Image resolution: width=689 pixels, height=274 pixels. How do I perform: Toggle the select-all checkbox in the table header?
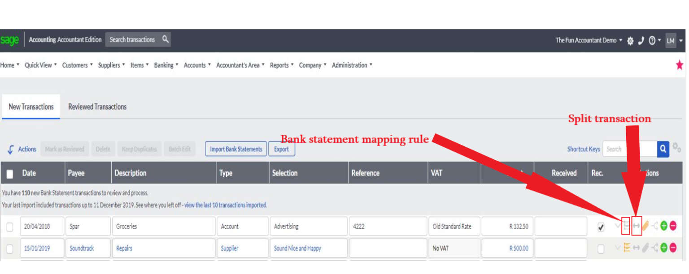click(10, 172)
